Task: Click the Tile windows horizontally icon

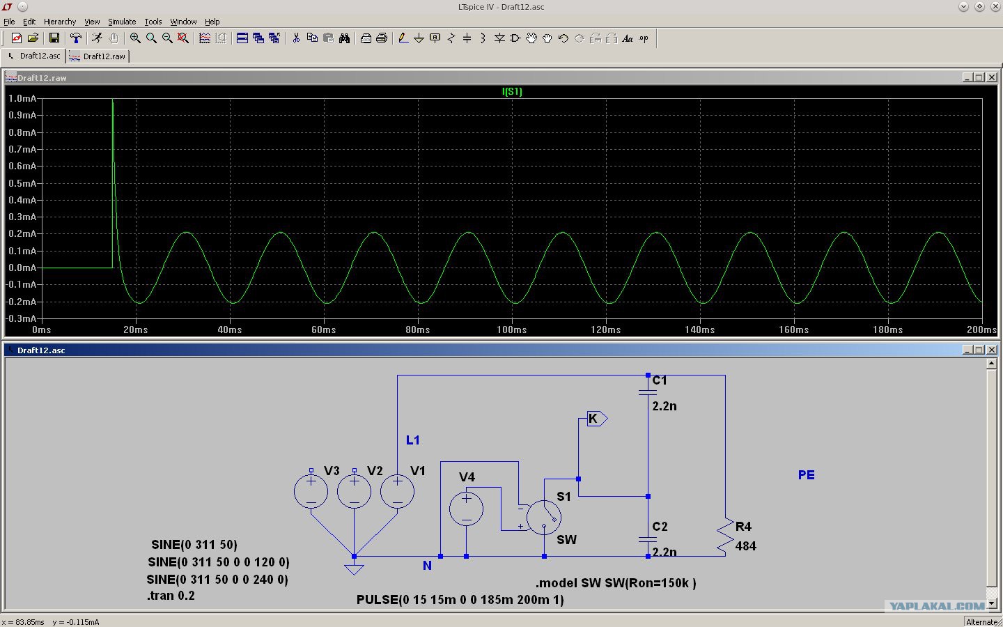Action: click(242, 38)
